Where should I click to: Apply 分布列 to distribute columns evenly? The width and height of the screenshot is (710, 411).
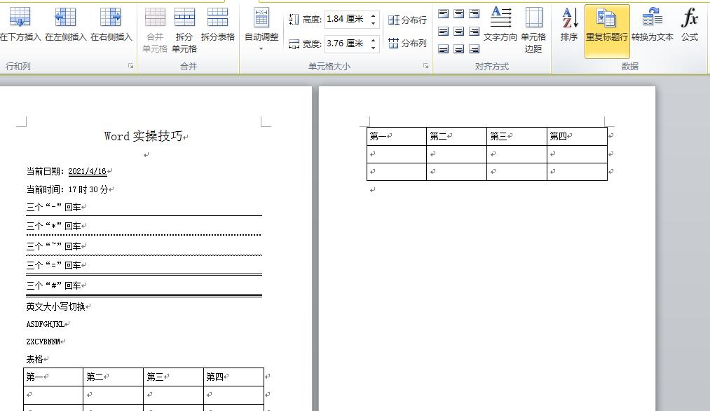point(406,43)
